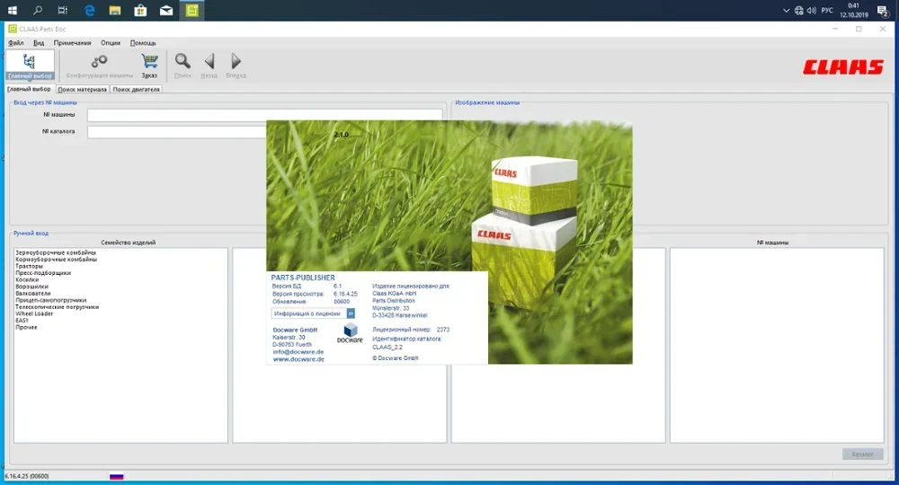The width and height of the screenshot is (899, 485).
Task: Select EASY in product family list
Action: [x=22, y=321]
